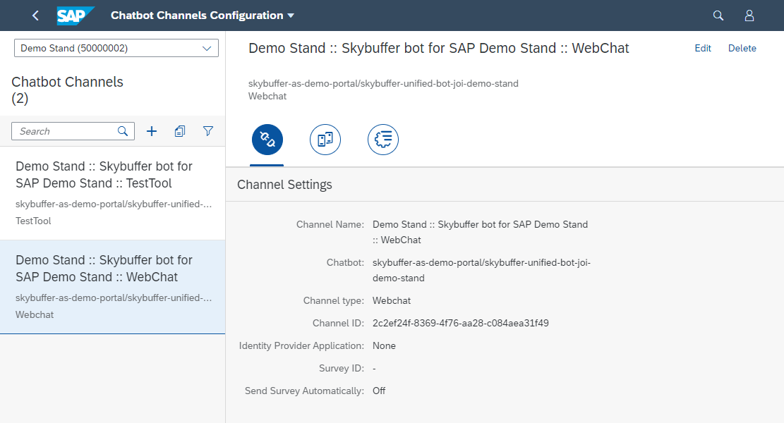This screenshot has height=423, width=784.
Task: Click the Identity Provider Application value None
Action: point(384,345)
